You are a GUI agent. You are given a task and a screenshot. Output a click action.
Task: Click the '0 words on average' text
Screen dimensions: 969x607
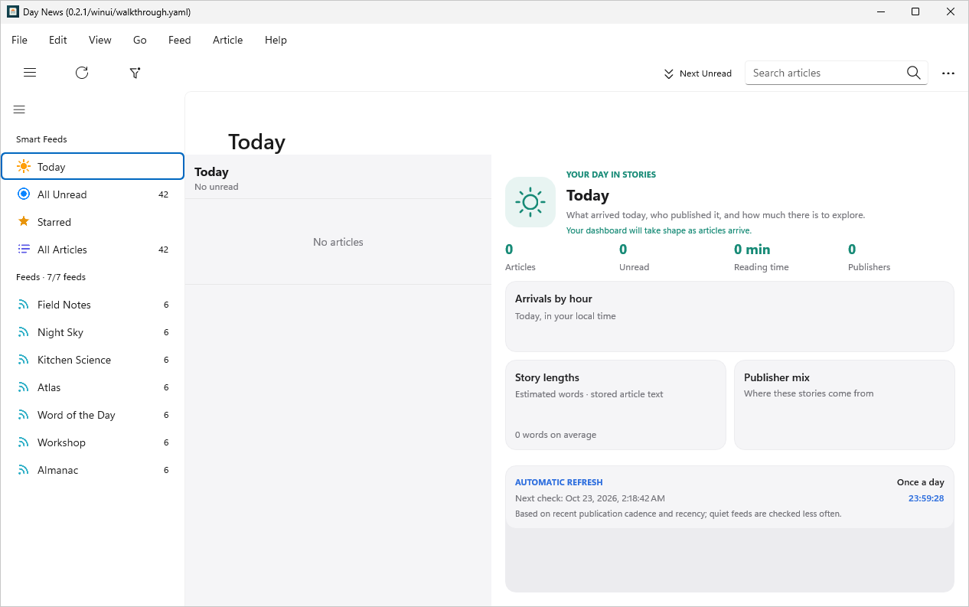coord(556,435)
